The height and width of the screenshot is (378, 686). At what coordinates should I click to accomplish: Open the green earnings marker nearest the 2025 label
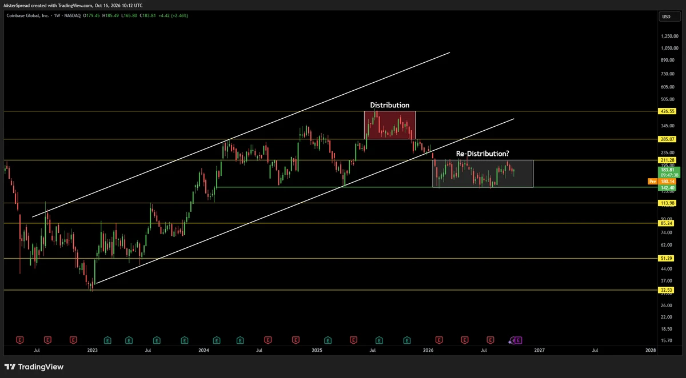[x=327, y=340]
